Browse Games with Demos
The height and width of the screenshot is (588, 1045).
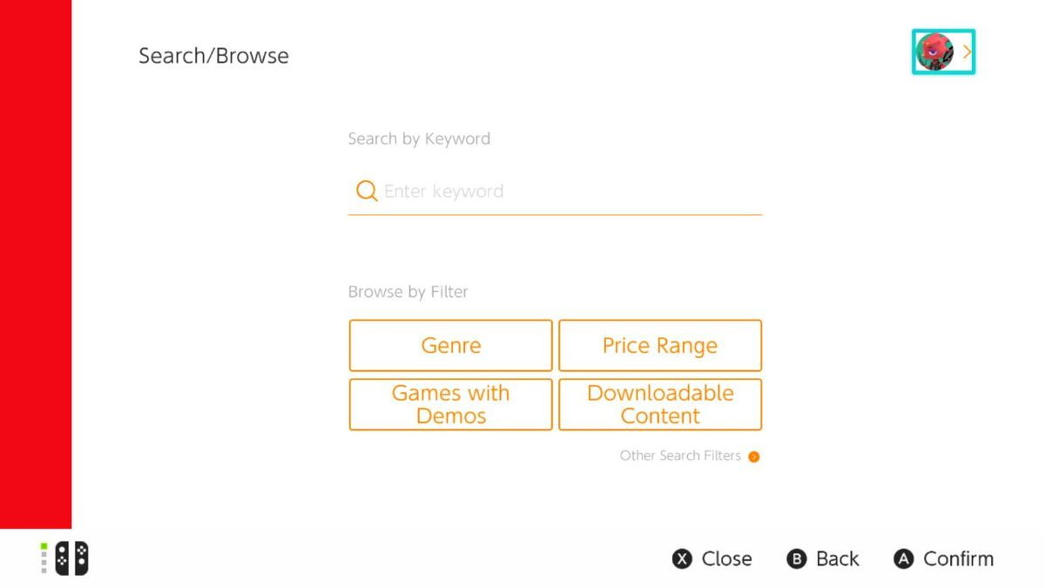pos(450,404)
